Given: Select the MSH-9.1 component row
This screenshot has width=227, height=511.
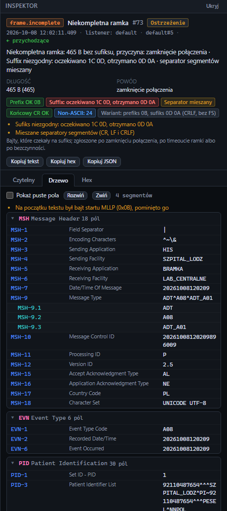Looking at the screenshot, I should tap(114, 308).
